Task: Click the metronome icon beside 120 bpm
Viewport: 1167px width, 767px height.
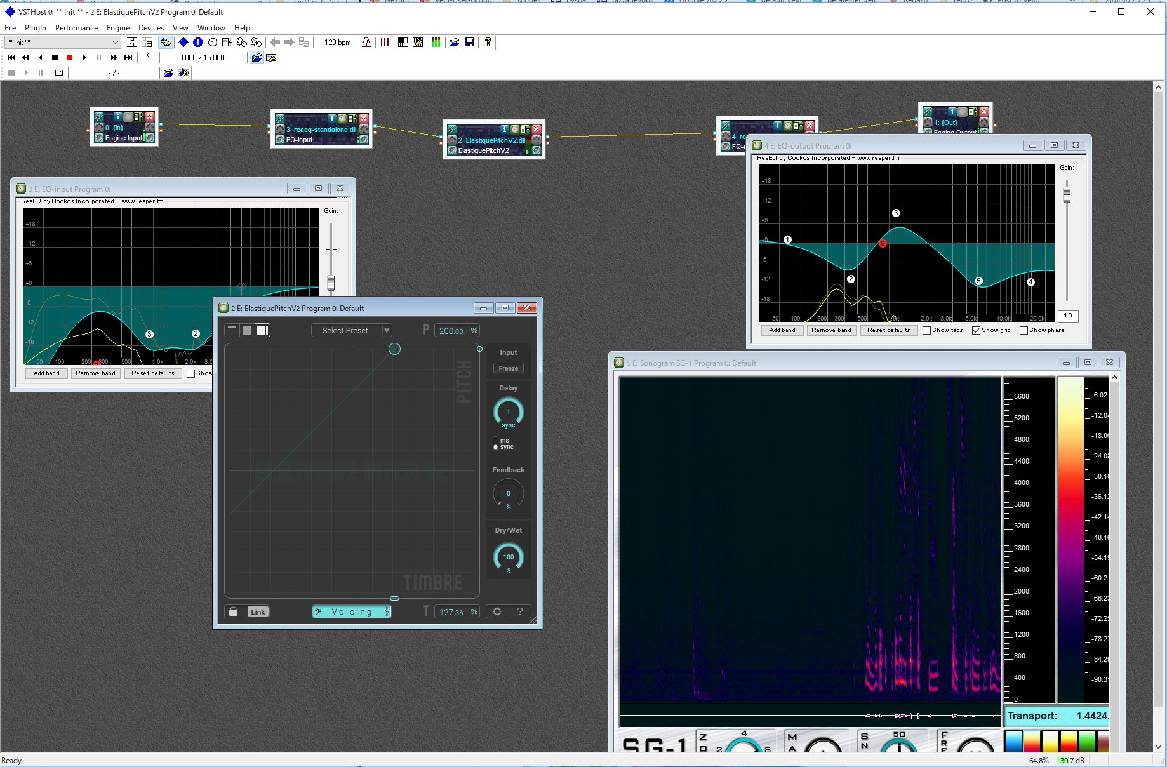Action: (x=366, y=43)
